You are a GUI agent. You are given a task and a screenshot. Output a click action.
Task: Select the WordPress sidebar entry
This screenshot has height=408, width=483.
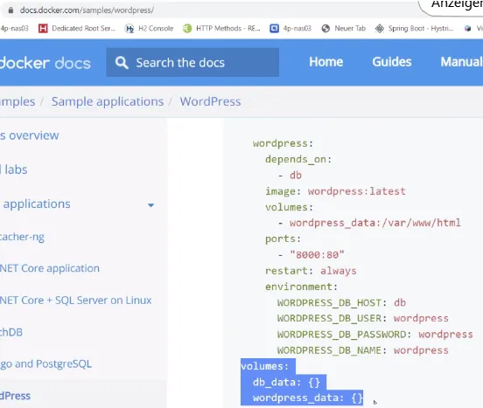[16, 396]
